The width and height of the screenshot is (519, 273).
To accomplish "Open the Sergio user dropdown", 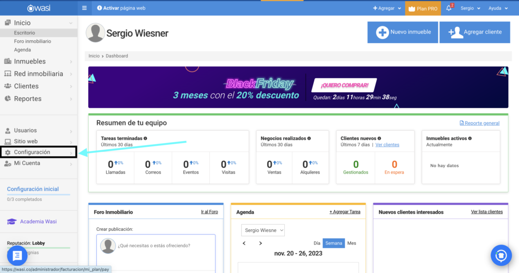I will [x=470, y=8].
